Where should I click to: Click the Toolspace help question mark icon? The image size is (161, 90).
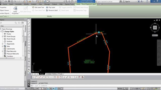click(22, 23)
